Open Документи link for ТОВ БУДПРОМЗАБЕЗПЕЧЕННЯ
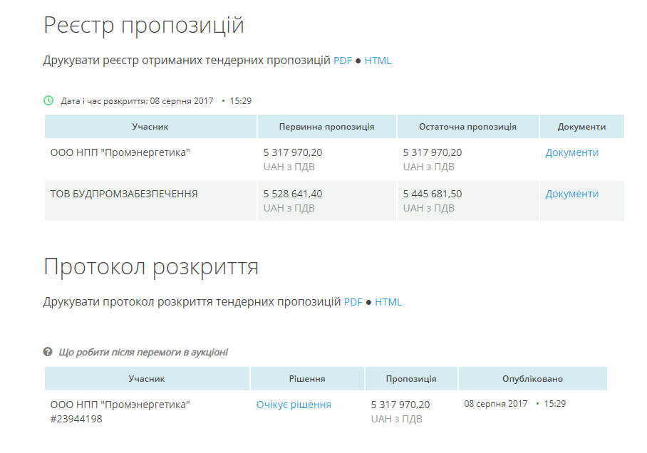The image size is (647, 453). (572, 194)
